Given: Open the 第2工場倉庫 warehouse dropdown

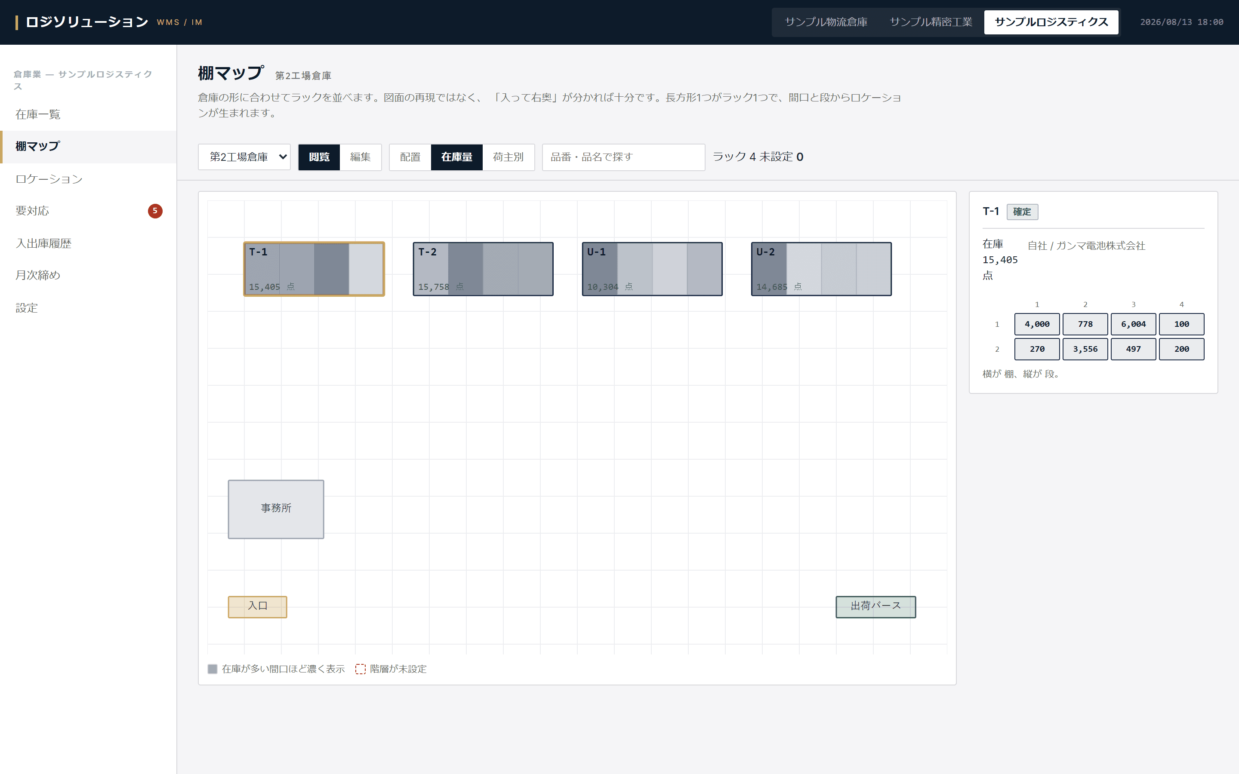Looking at the screenshot, I should pyautogui.click(x=244, y=157).
